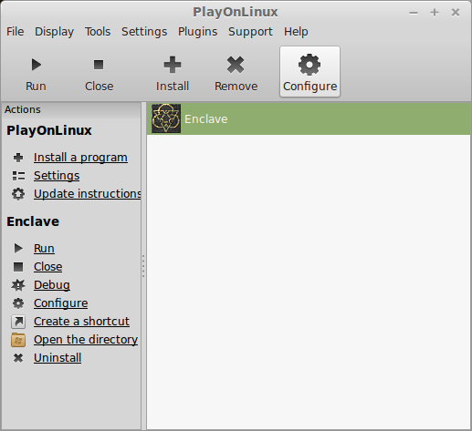
Task: Open the File menu
Action: (16, 32)
